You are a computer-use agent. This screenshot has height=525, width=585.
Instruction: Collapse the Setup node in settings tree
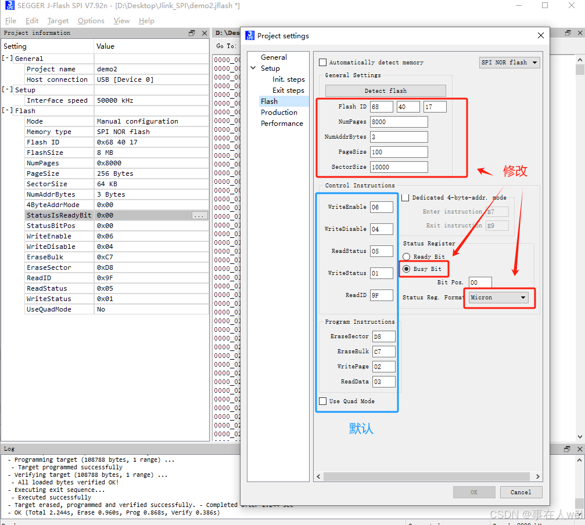pos(253,68)
